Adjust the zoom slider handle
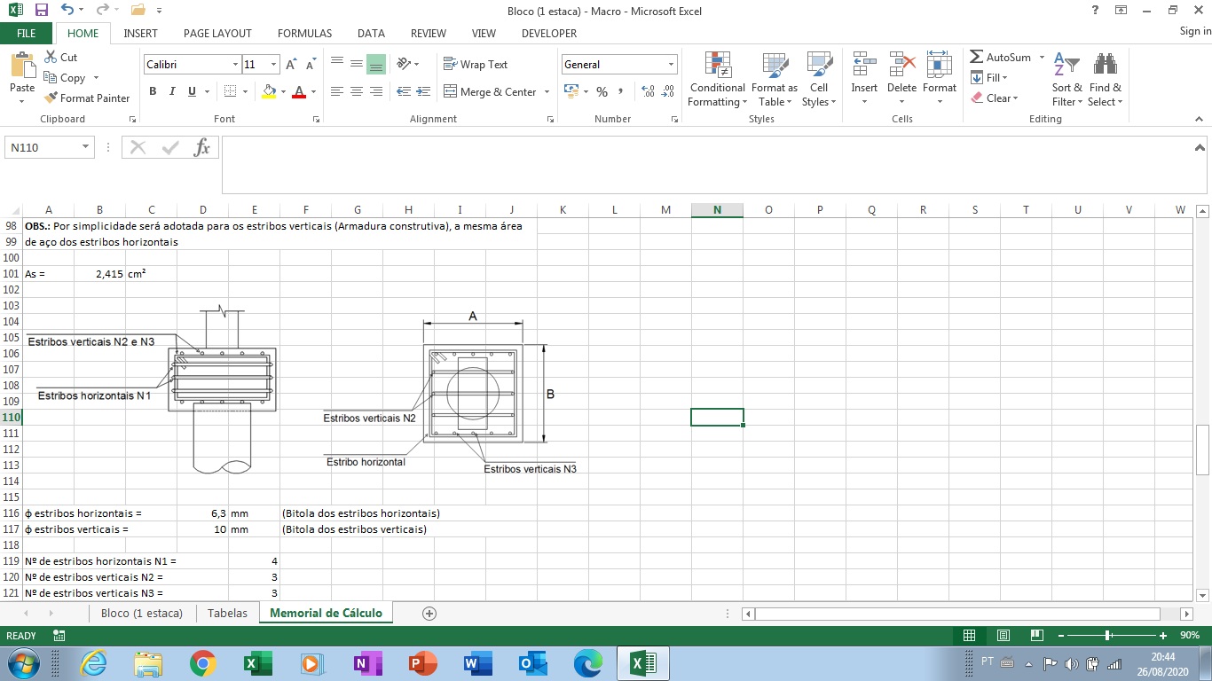This screenshot has height=681, width=1212. [1108, 636]
